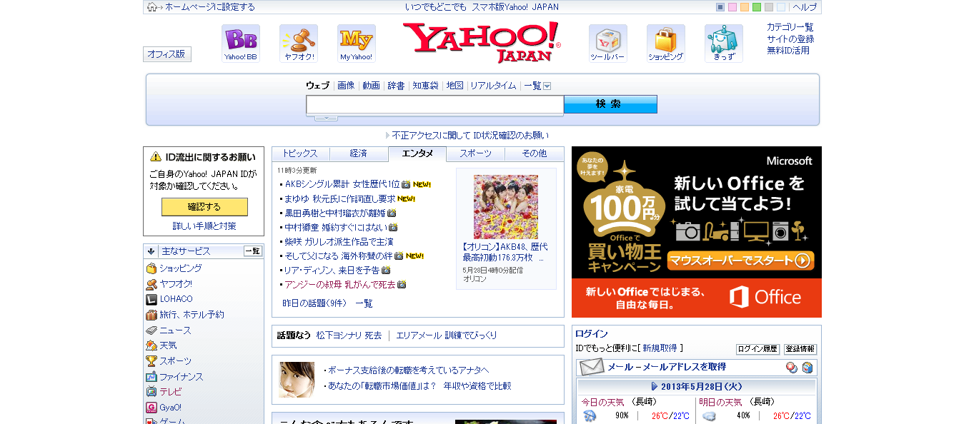
Task: Click the ログイン履歴 button
Action: tap(757, 349)
